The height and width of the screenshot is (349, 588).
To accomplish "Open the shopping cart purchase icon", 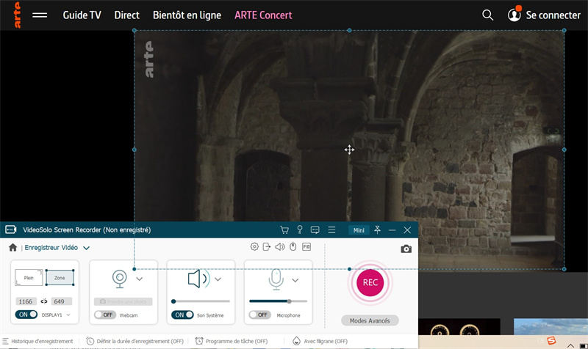I will [x=284, y=230].
